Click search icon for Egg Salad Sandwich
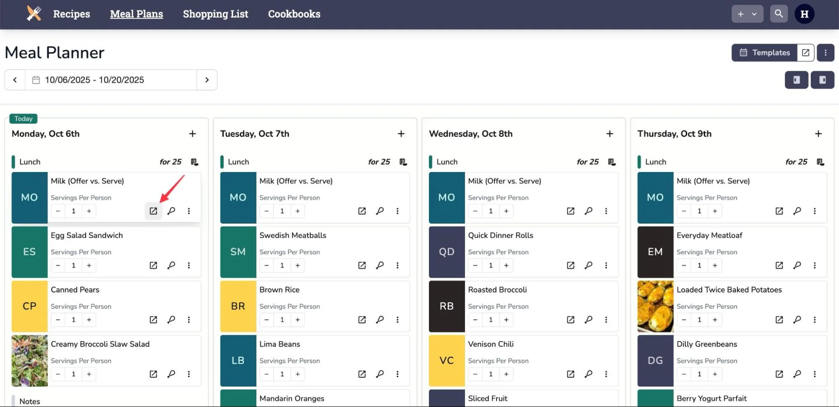The image size is (839, 407). (171, 265)
